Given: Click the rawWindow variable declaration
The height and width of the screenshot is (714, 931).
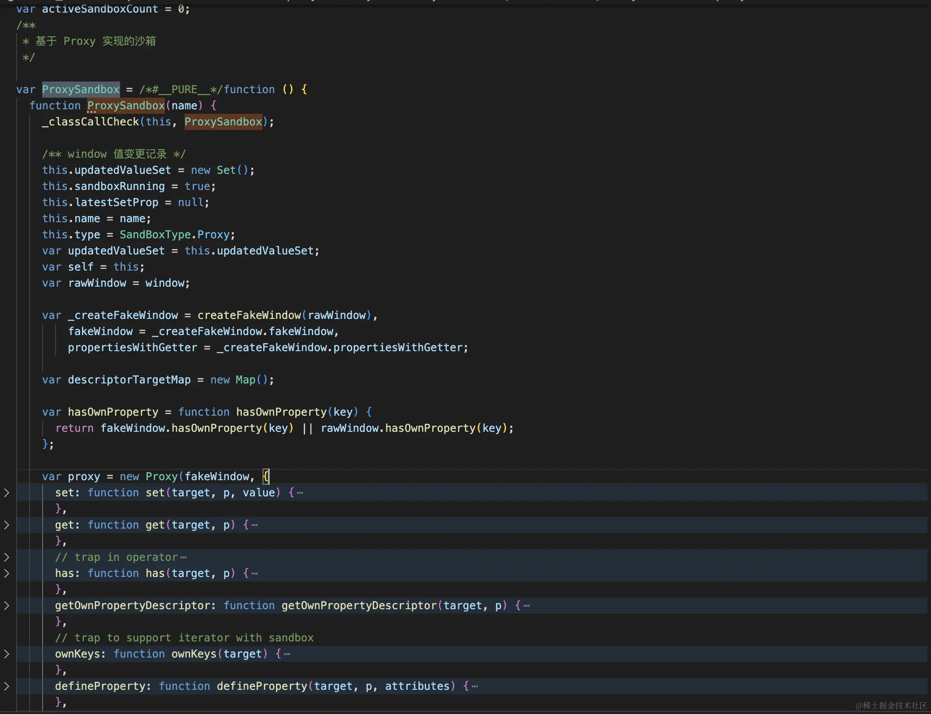Looking at the screenshot, I should (97, 283).
